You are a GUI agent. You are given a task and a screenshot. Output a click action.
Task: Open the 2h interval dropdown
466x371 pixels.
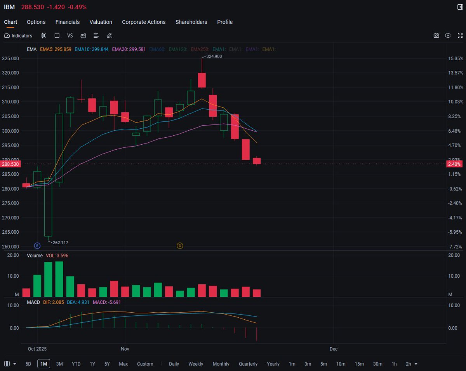[411, 364]
